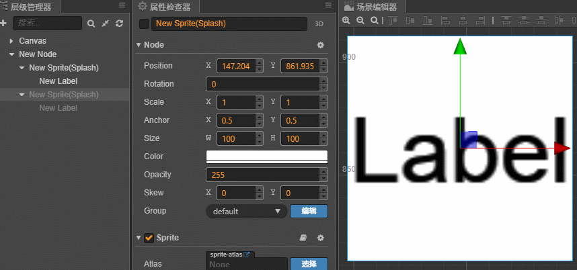Click the green Y-axis gizmo arrow
577x270 pixels.
(x=460, y=47)
